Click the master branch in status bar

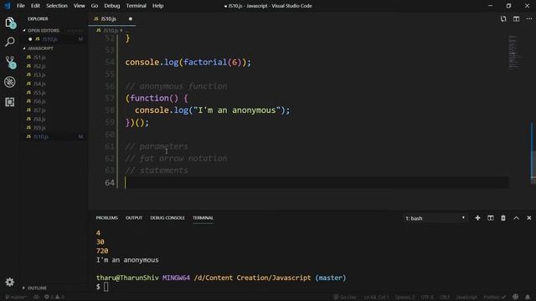point(16,298)
